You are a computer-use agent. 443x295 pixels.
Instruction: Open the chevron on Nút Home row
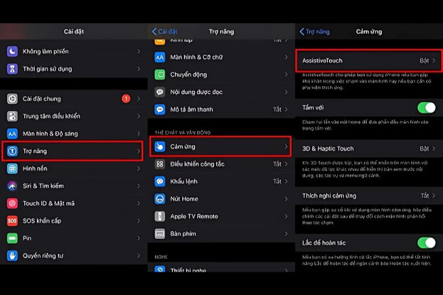pos(286,199)
